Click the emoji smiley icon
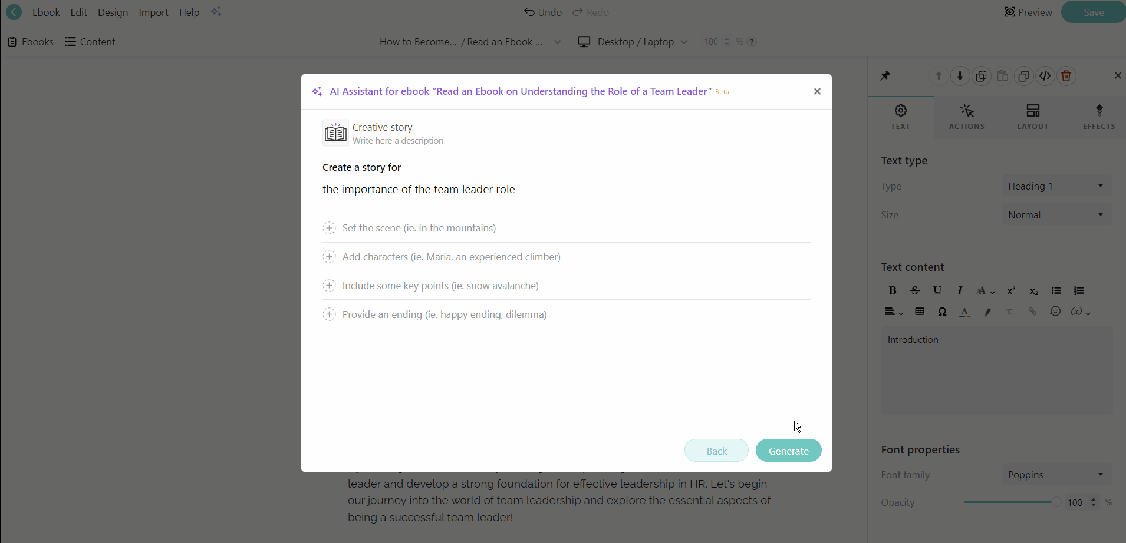Viewport: 1126px width, 543px height. point(1055,312)
